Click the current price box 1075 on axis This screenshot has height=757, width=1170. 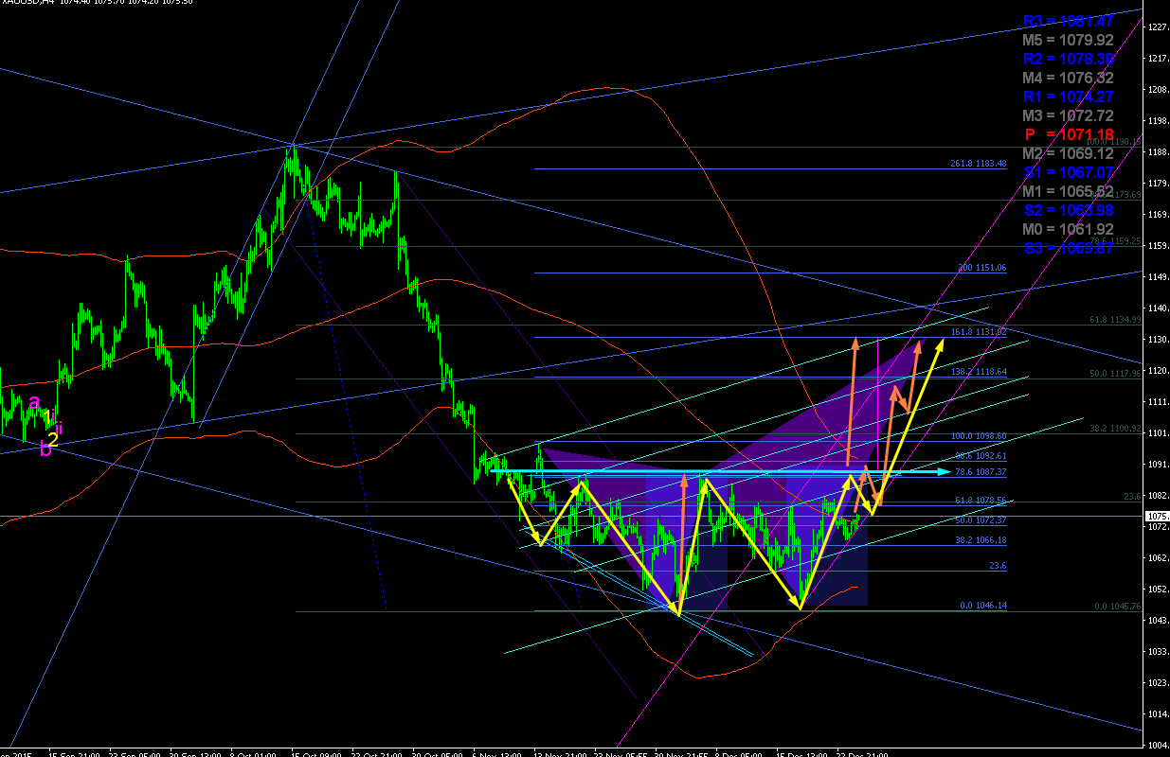pyautogui.click(x=1158, y=517)
